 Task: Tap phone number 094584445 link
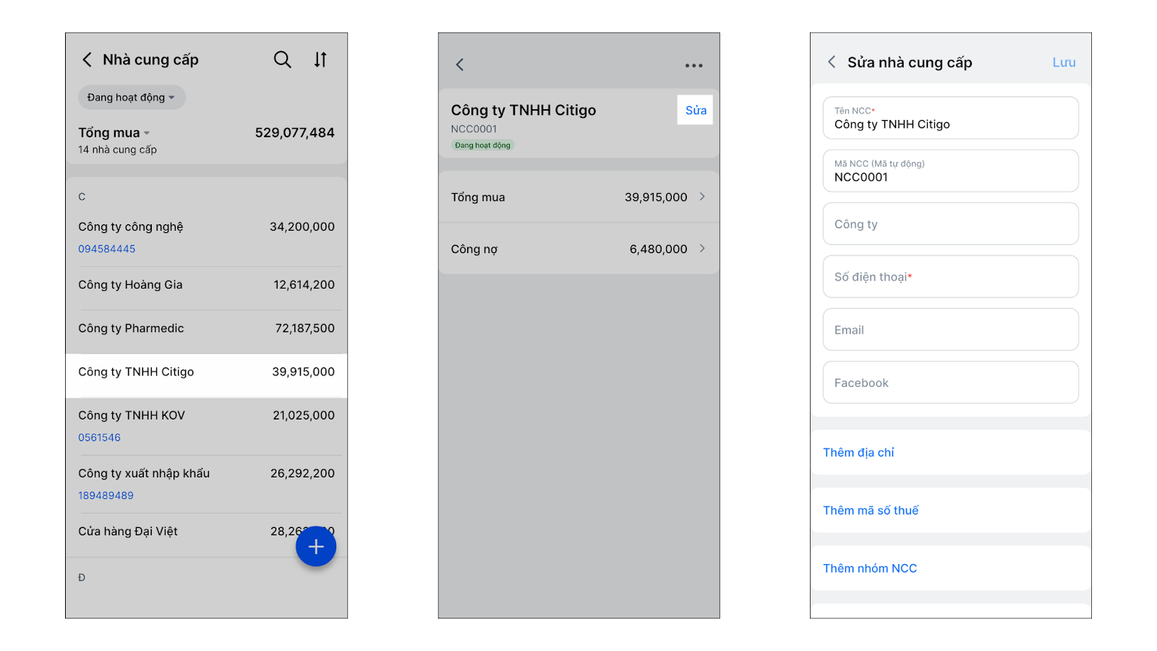coord(107,249)
